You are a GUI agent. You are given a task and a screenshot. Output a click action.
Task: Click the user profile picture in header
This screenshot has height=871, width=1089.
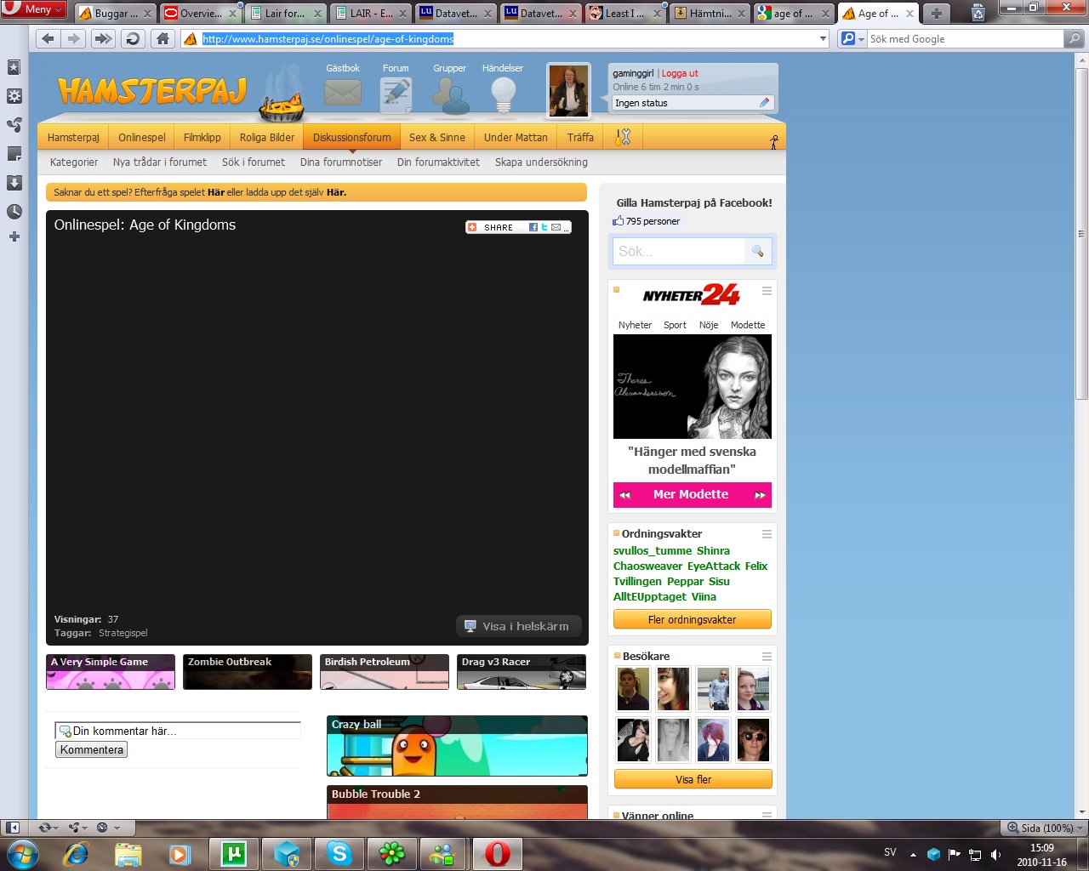tap(568, 90)
